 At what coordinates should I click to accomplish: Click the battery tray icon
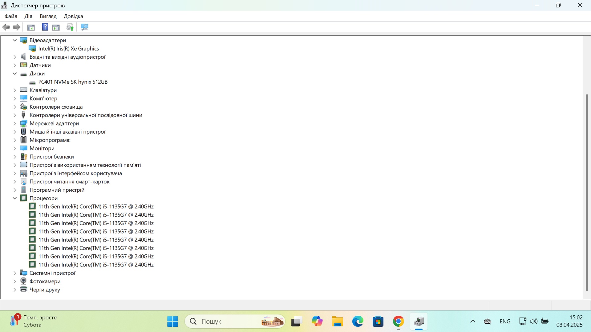545,322
